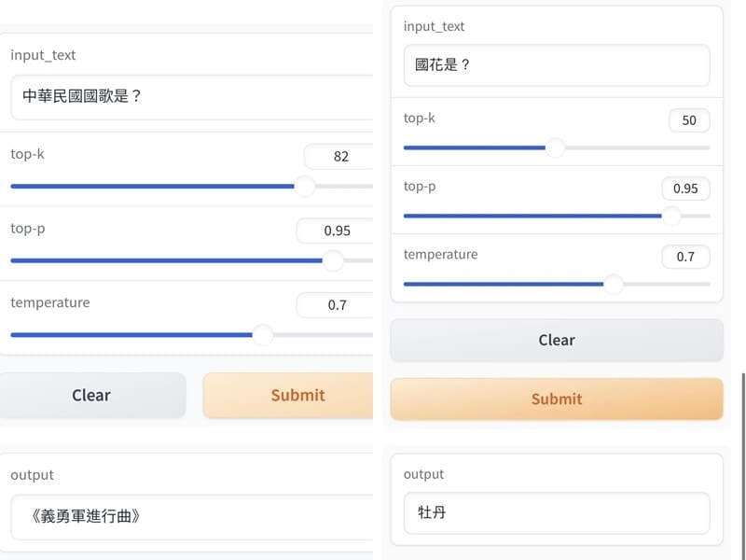746x560 pixels.
Task: Click the top-k number box showing 50
Action: click(689, 120)
